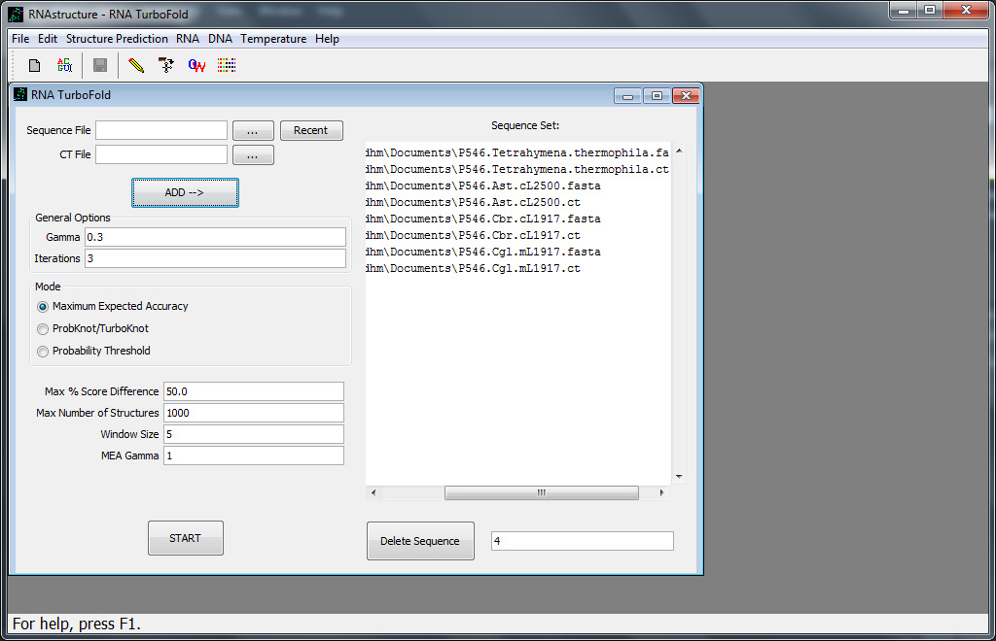Browse for CT File with ... button
Viewport: 996px width, 641px height.
point(253,154)
